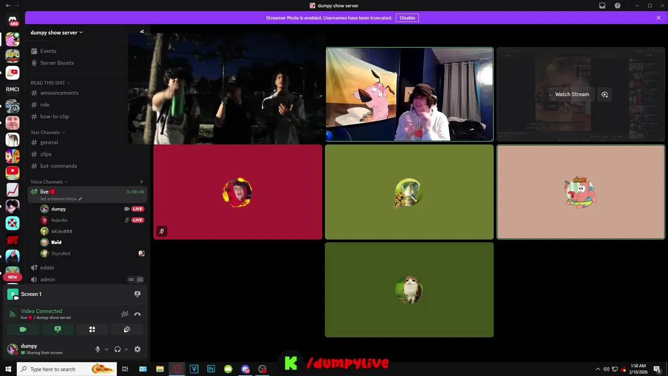Viewport: 668px width, 376px height.
Task: Select the live voice channel
Action: click(87, 194)
